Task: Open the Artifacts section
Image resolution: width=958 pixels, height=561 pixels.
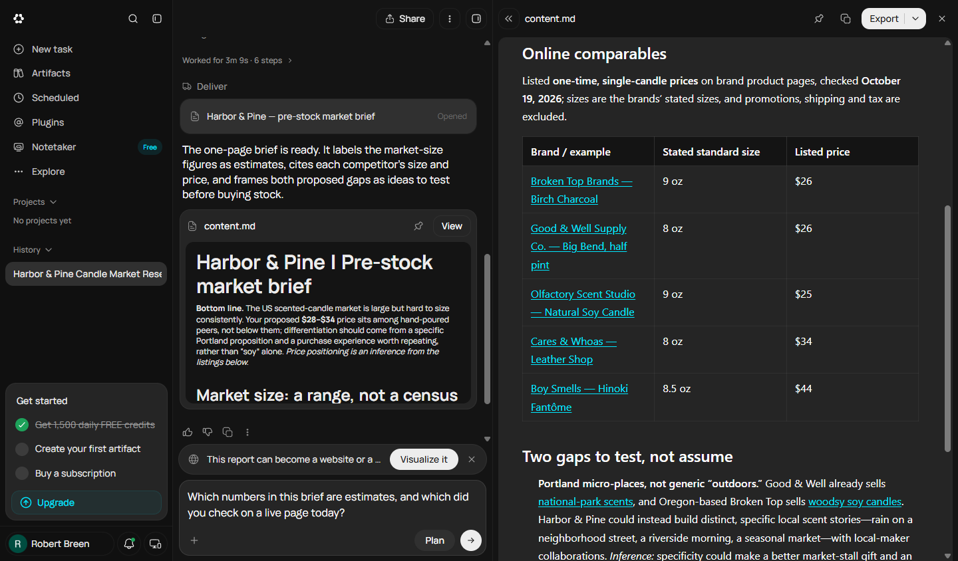Action: 86,73
